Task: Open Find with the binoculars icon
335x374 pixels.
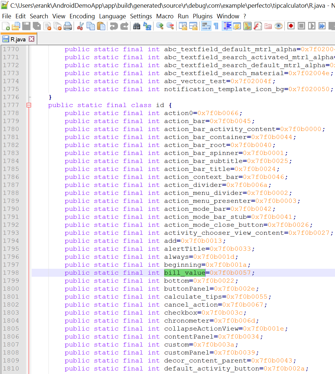Action: point(136,26)
